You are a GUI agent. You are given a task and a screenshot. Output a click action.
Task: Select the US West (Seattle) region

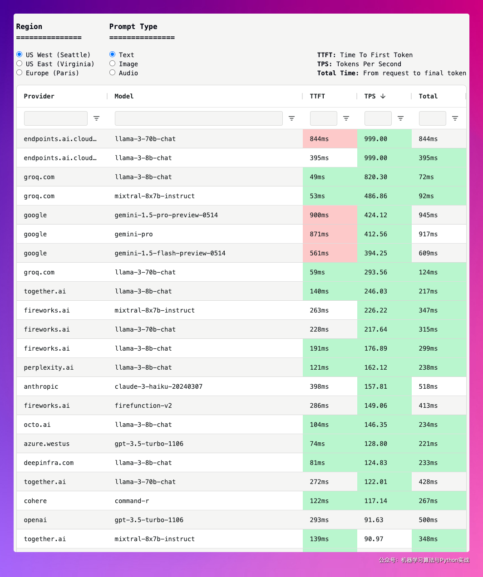click(20, 54)
